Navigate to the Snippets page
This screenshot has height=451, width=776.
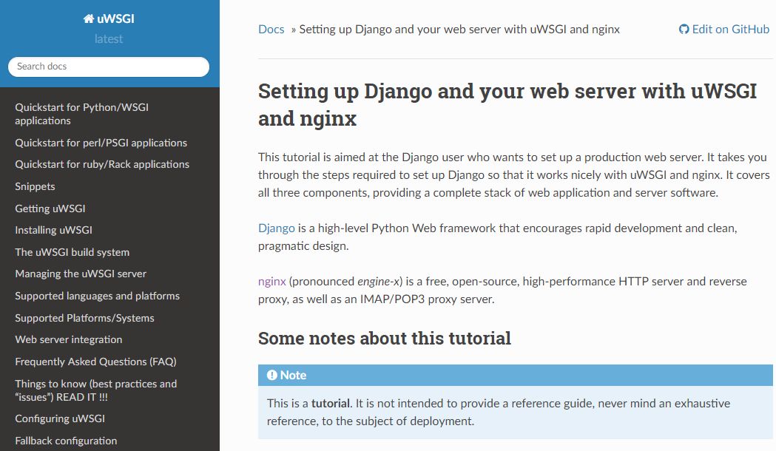coord(35,186)
